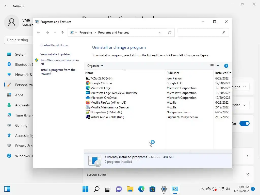Change view using the list view icon
260x195 pixels.
pos(212,66)
